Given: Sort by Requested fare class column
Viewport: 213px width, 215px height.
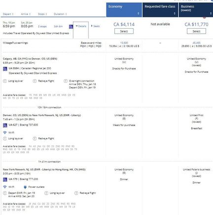Looking at the screenshot, I should click(x=160, y=10).
